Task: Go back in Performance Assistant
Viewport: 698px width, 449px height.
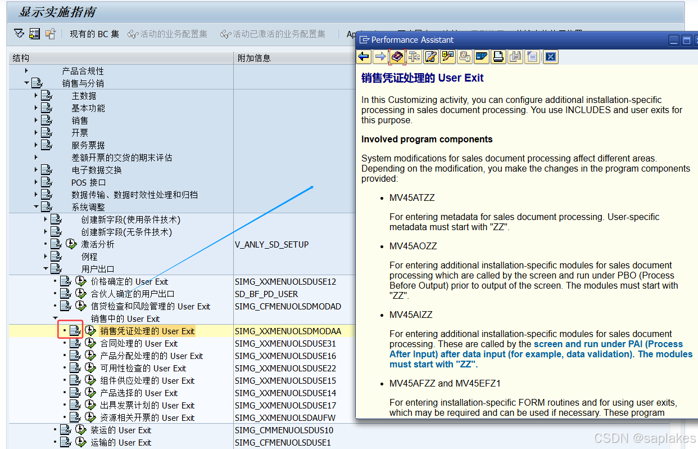Action: [364, 56]
